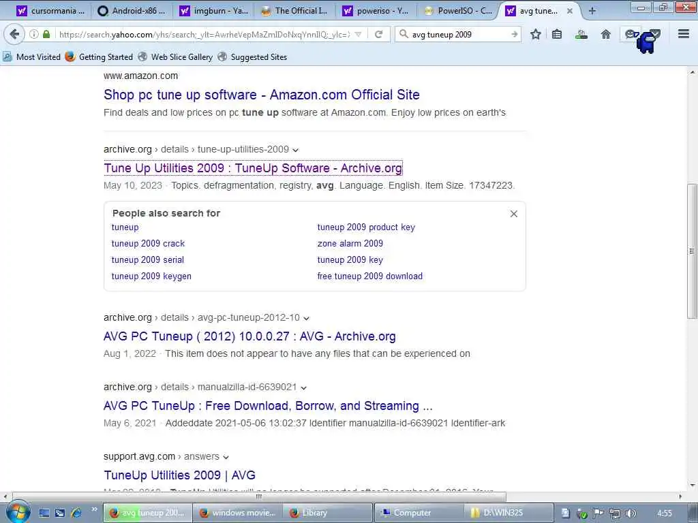This screenshot has width=698, height=523.
Task: Open the Firefox hamburger menu
Action: tap(684, 34)
